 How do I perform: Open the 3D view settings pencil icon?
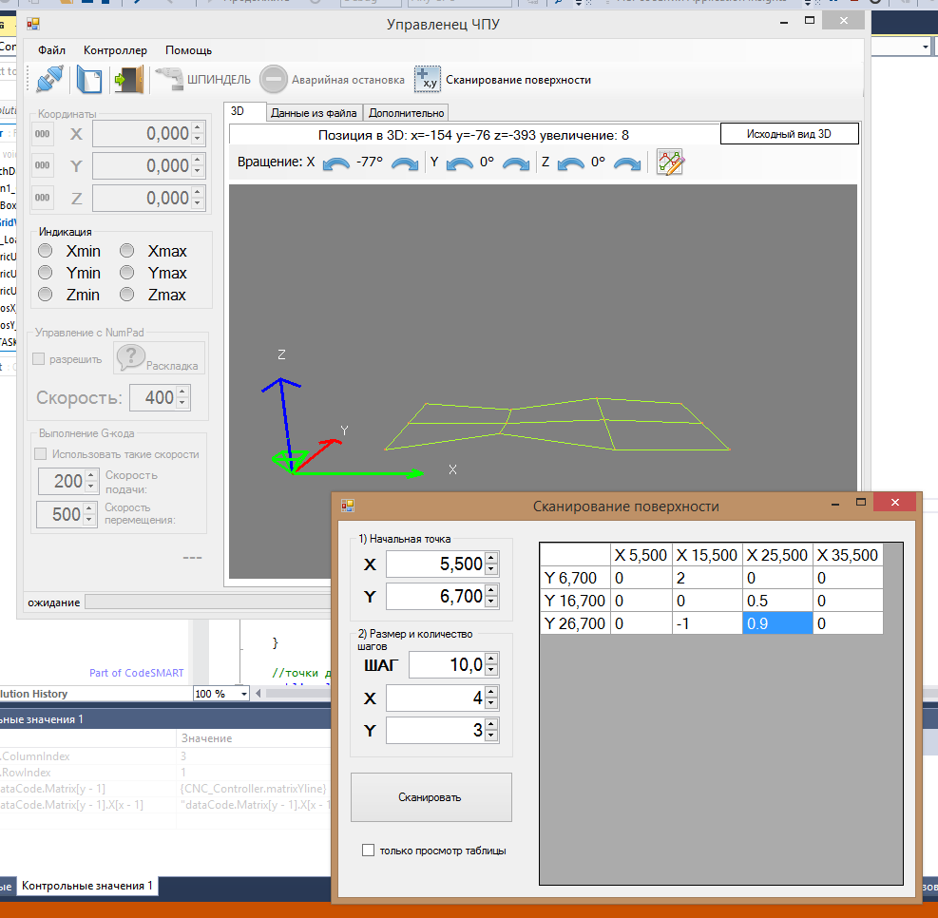[x=670, y=163]
